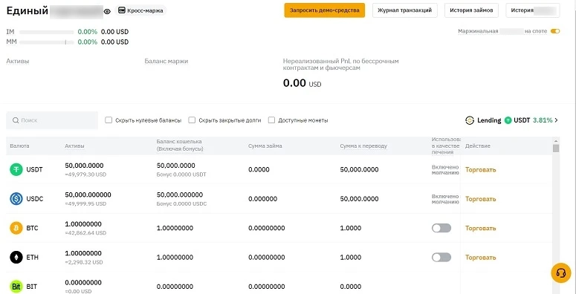The image size is (576, 294).
Task: Open Журнал транзакций
Action: (405, 10)
